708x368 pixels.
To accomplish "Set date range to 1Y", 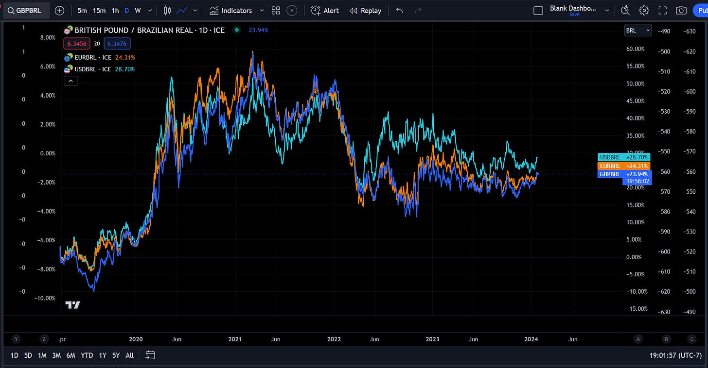I will point(103,355).
